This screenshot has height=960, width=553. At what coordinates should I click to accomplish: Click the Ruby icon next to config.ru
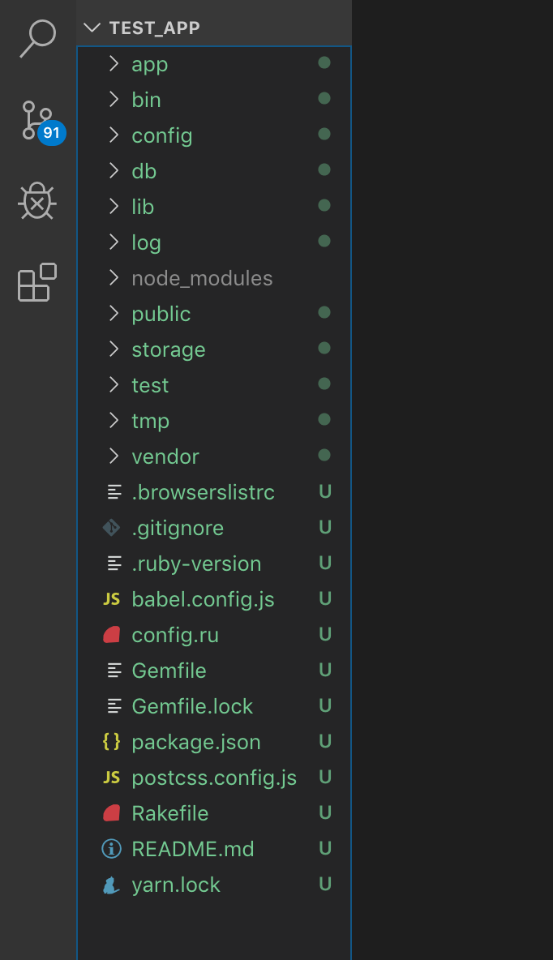pyautogui.click(x=112, y=635)
